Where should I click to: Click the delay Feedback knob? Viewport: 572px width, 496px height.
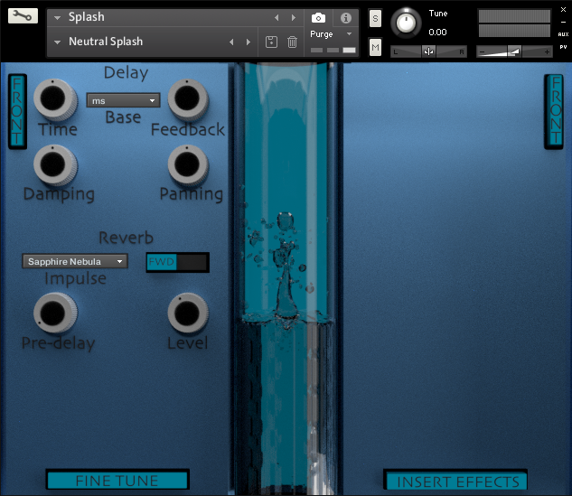point(188,99)
